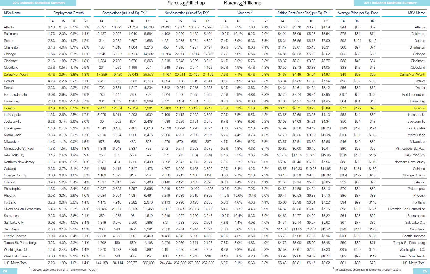The width and height of the screenshot is (430, 274).
Task: Click Phoenix's 11.6% vacancy value
Action: click(x=225, y=195)
